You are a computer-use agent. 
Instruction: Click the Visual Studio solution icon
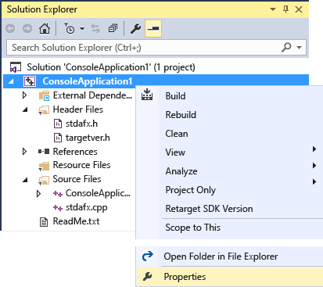coord(16,67)
